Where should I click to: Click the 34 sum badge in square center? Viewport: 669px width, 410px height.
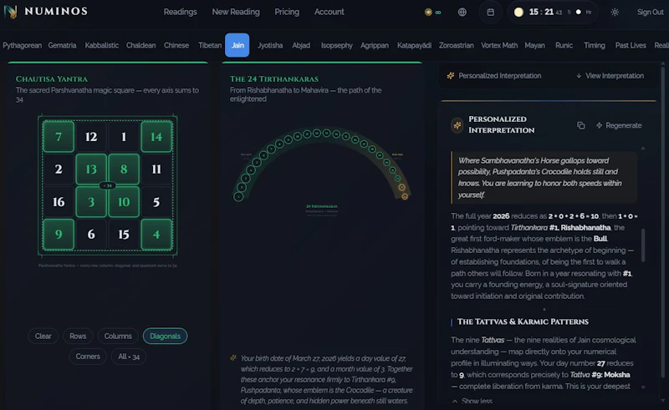pyautogui.click(x=108, y=185)
